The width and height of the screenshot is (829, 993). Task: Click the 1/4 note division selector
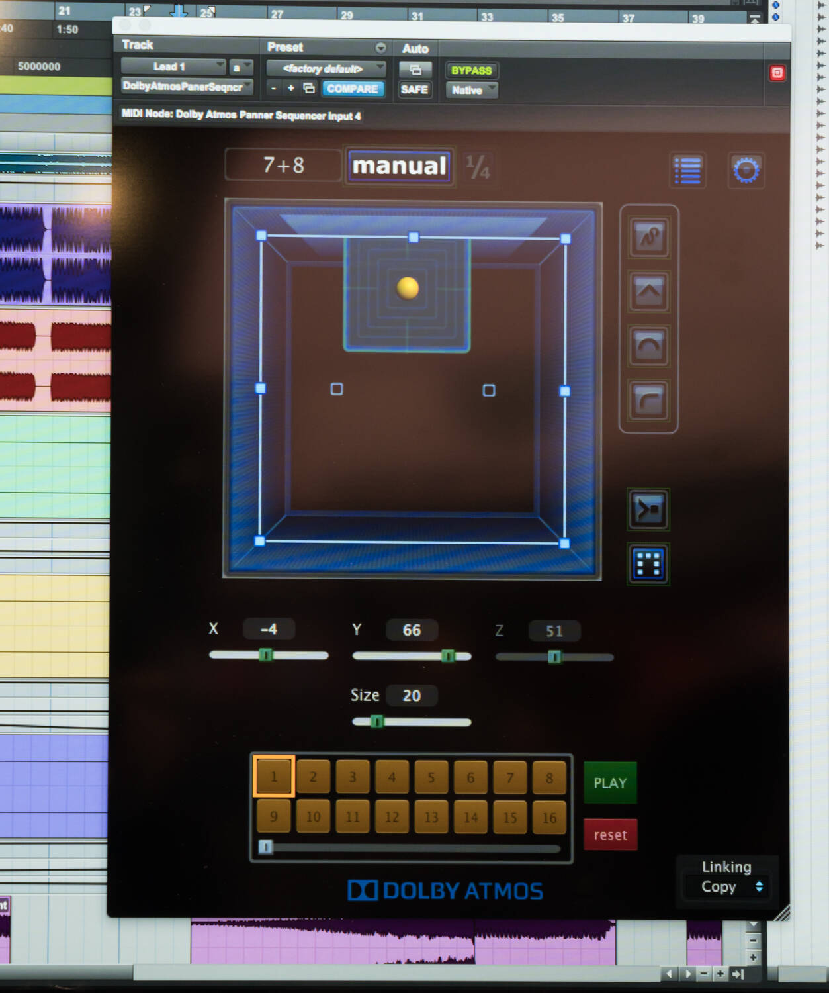(478, 167)
